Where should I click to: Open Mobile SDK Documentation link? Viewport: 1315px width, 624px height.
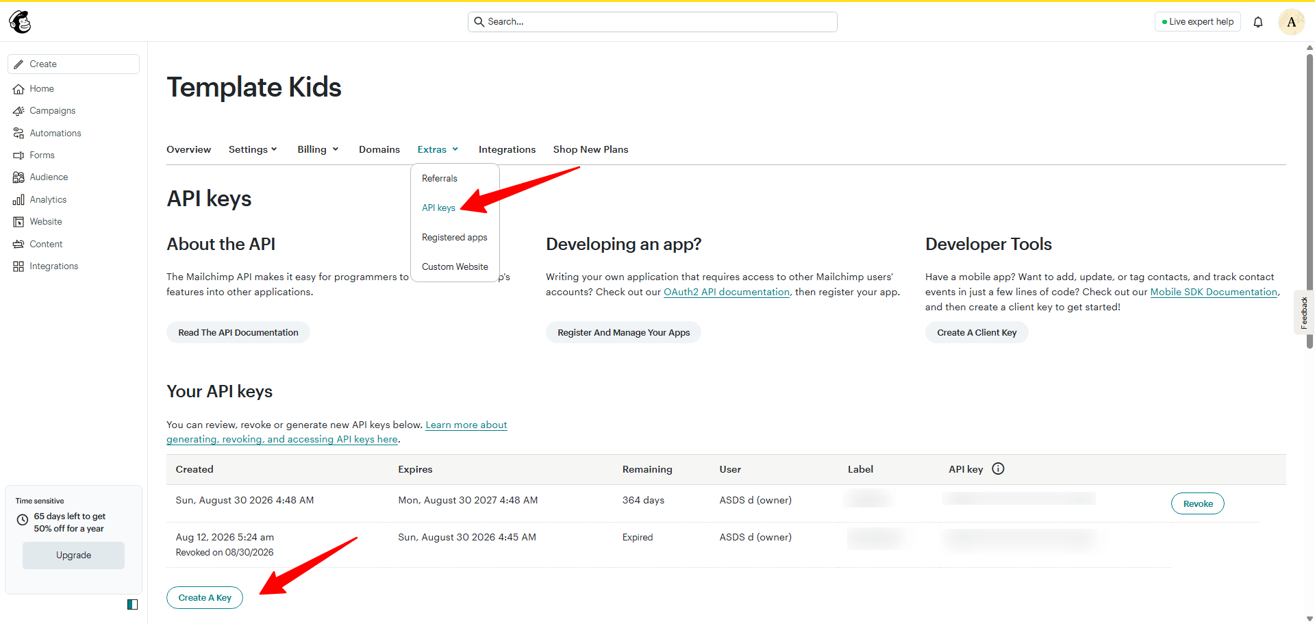(x=1214, y=292)
